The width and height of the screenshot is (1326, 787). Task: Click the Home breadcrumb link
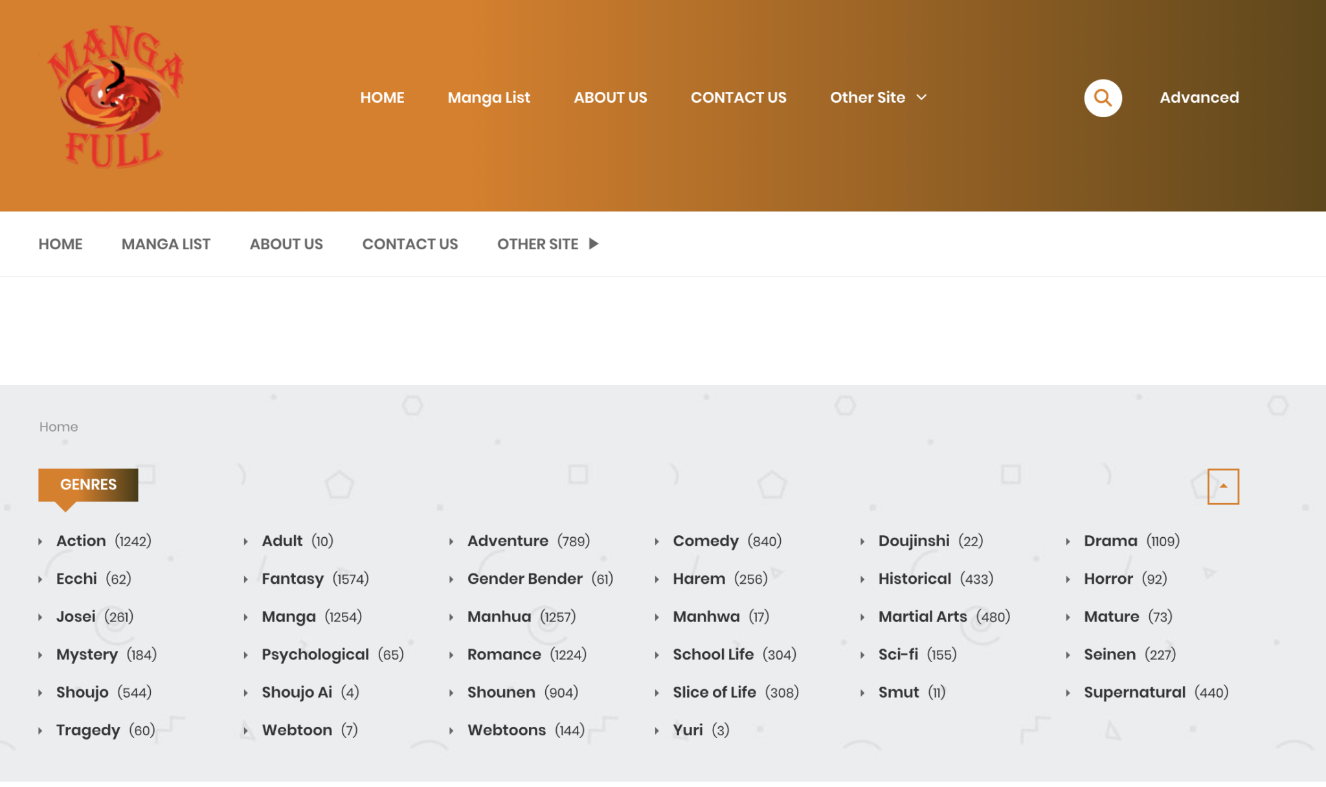click(58, 427)
